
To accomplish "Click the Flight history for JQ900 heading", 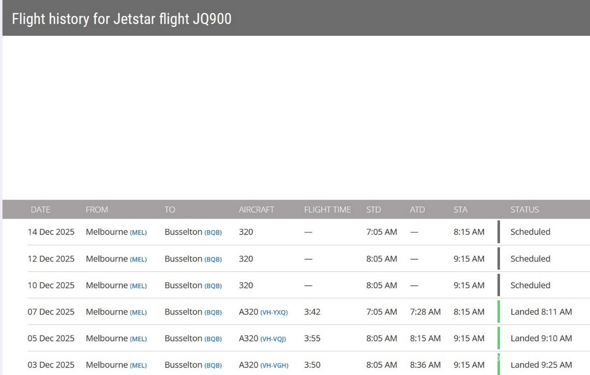I will (x=121, y=19).
